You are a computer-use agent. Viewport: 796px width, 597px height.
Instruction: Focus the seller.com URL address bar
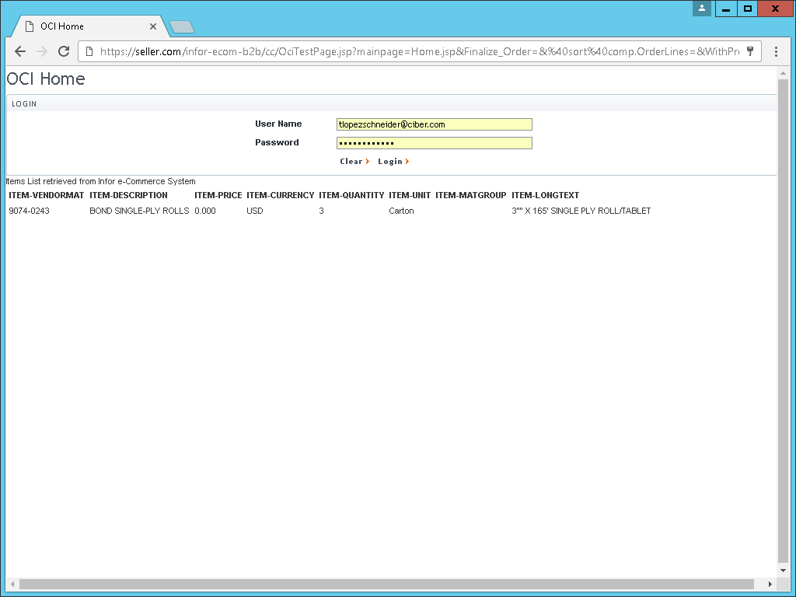[x=420, y=51]
